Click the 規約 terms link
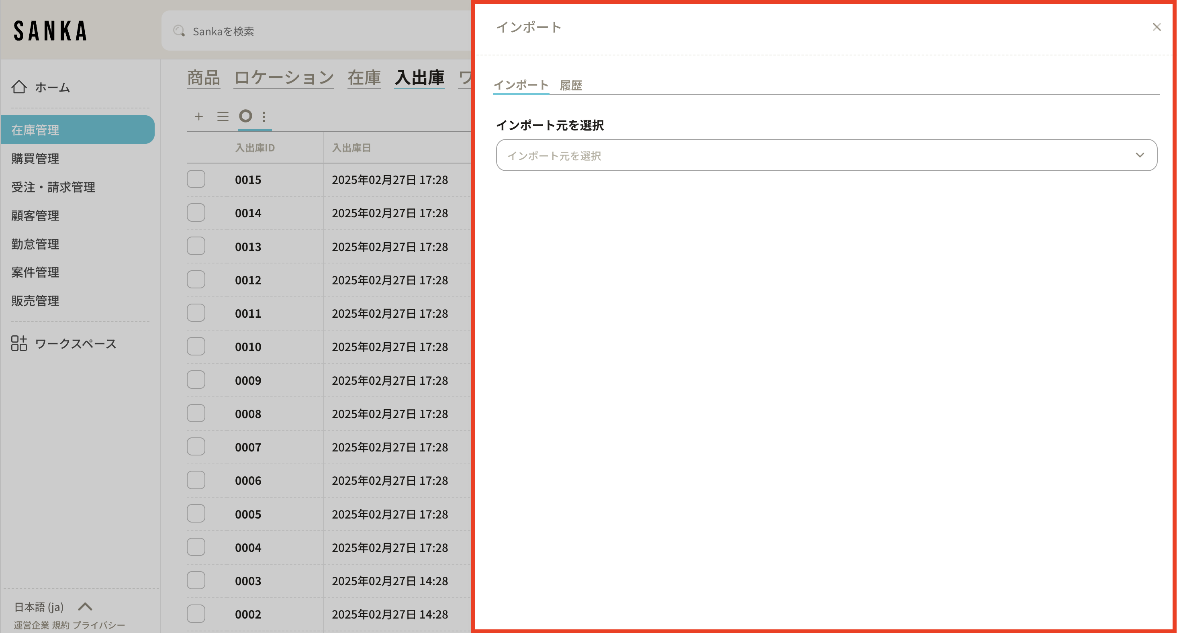This screenshot has height=633, width=1177. coord(60,625)
